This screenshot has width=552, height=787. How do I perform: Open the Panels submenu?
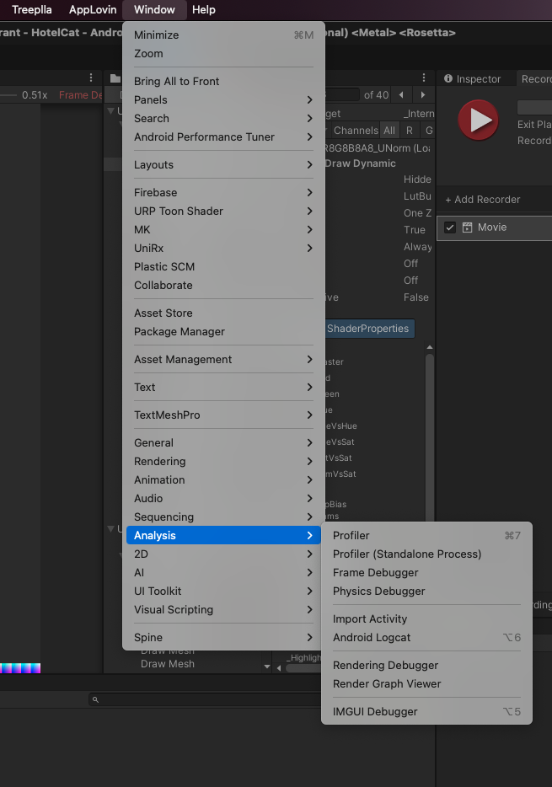click(223, 100)
